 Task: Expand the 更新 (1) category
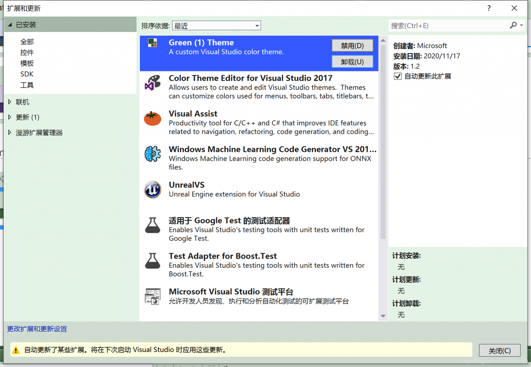[x=10, y=117]
